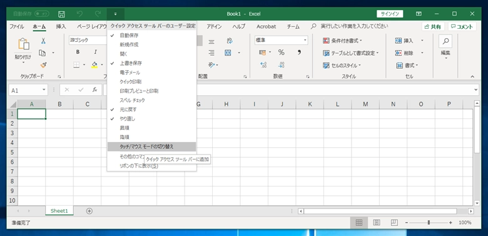Viewport: 488px width, 236px height.
Task: Switch to Page Layout view in status bar
Action: [x=377, y=223]
